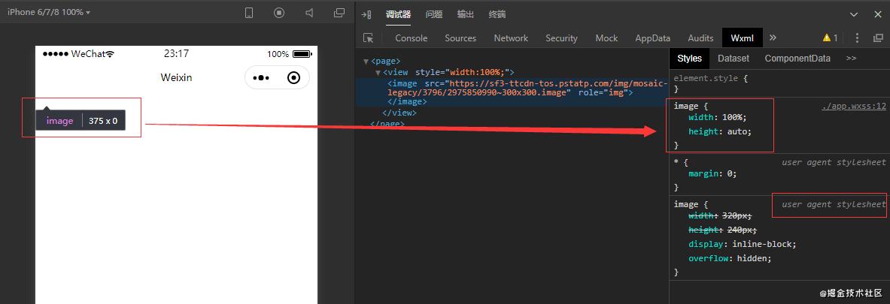This screenshot has width=890, height=304.
Task: Open the ./app.wxss:12 source link
Action: (853, 106)
